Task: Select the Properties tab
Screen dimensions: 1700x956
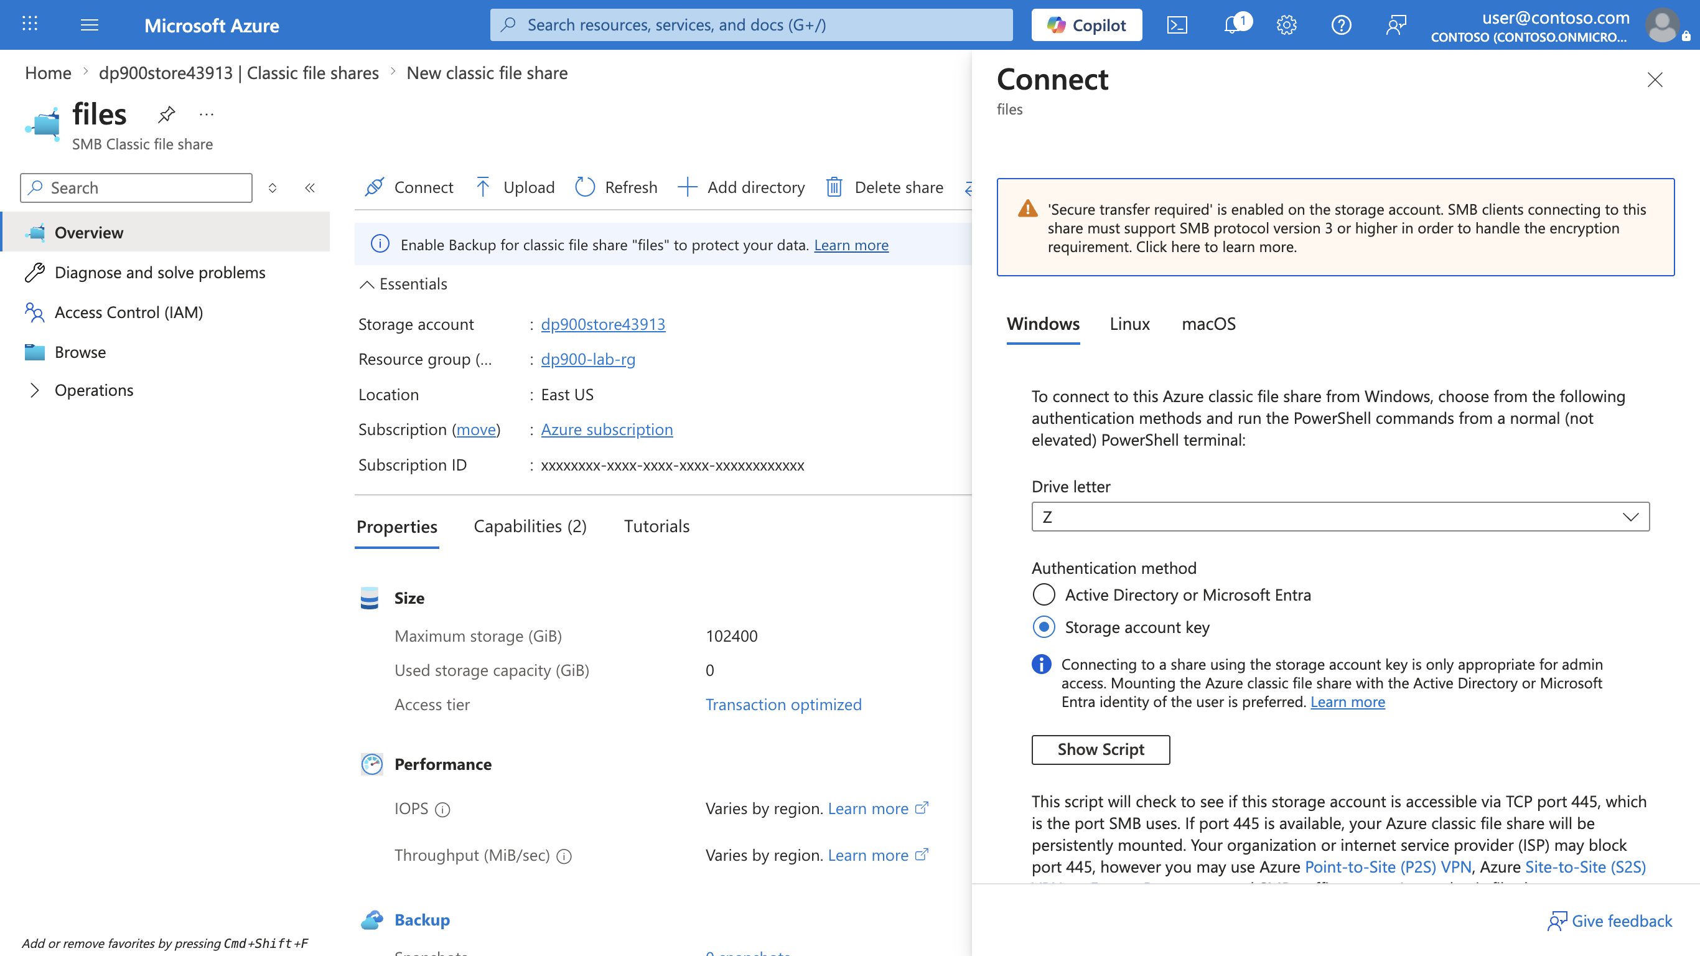Action: tap(396, 527)
